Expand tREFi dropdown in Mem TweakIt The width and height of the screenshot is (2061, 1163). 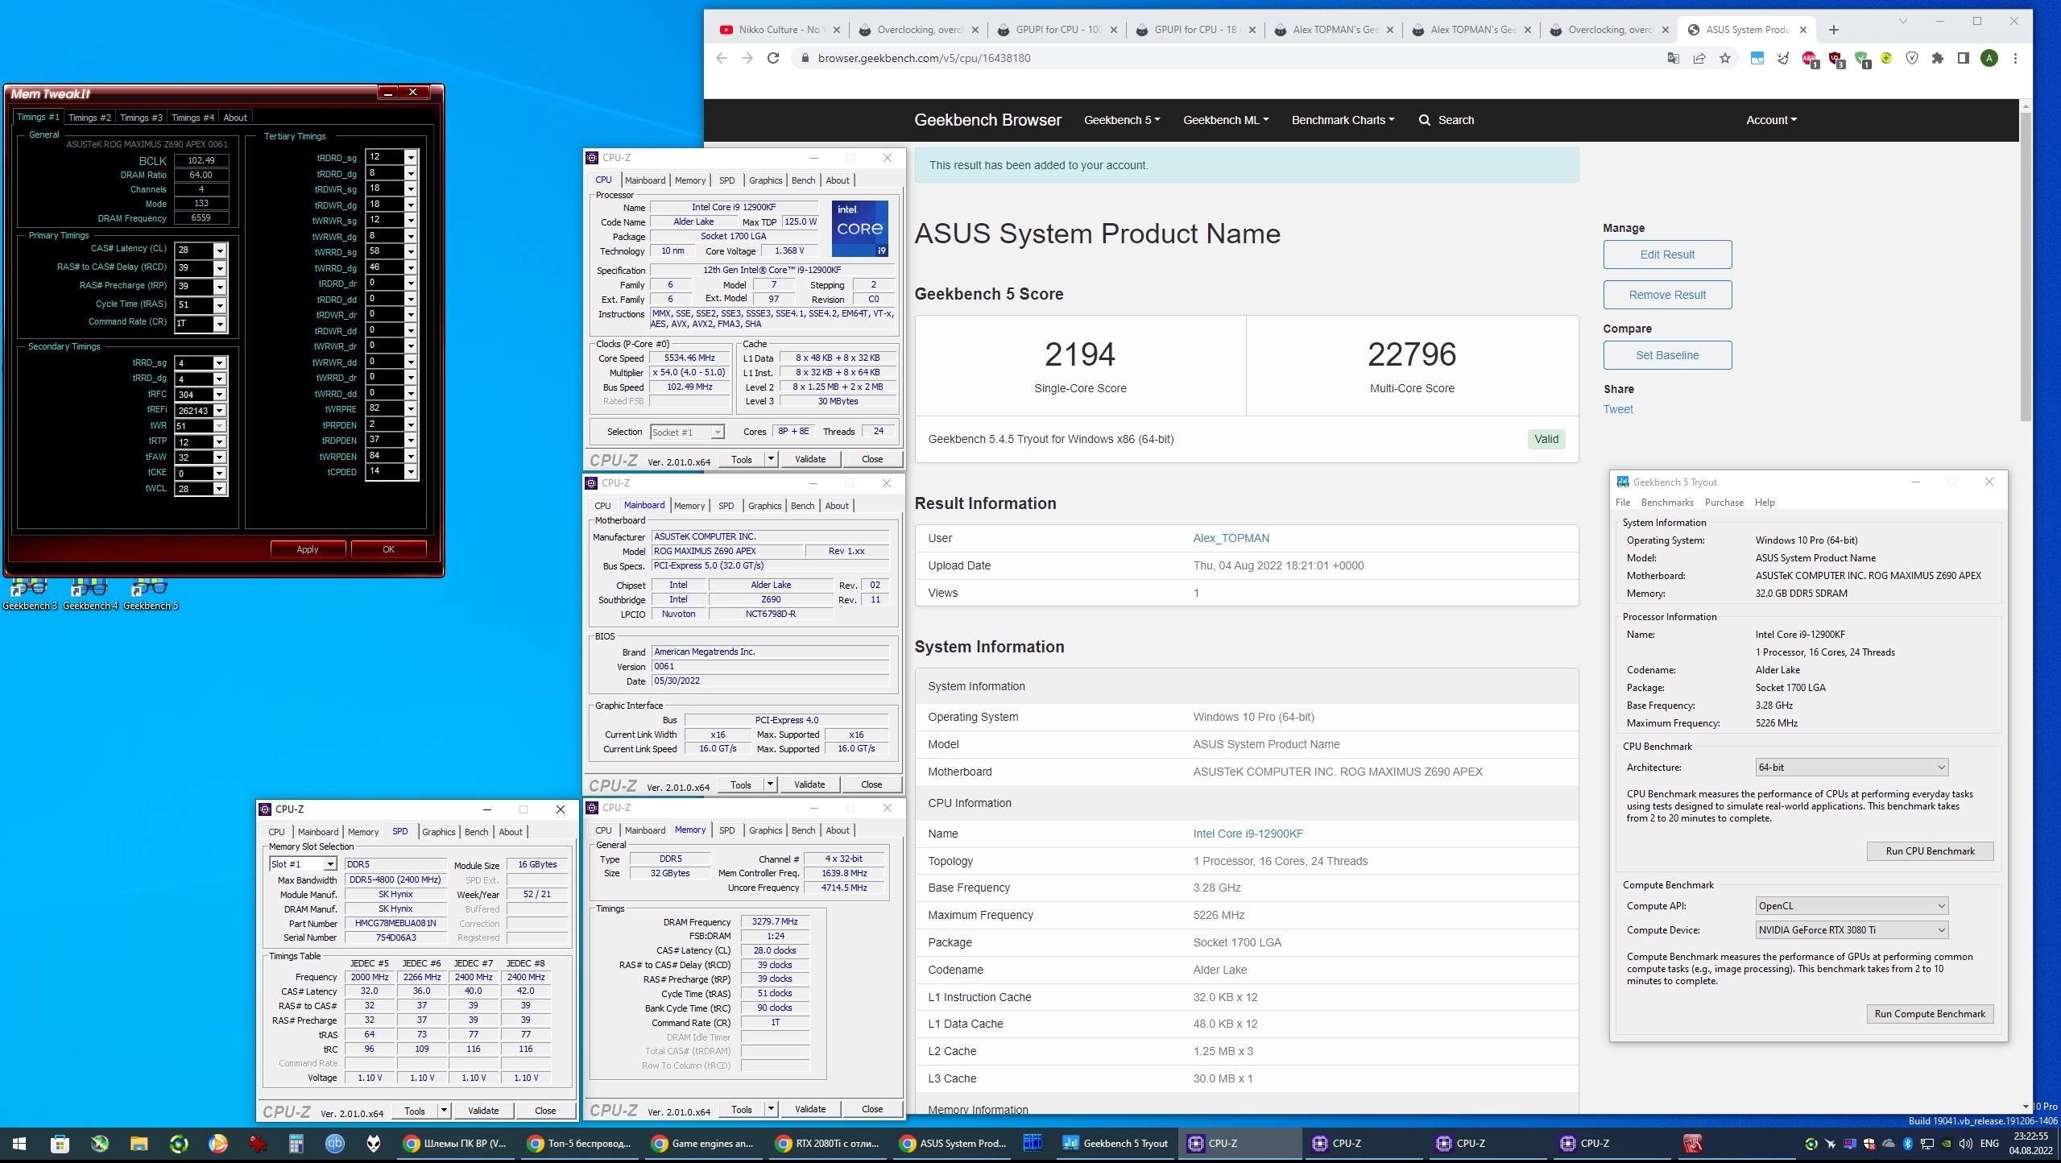coord(219,411)
